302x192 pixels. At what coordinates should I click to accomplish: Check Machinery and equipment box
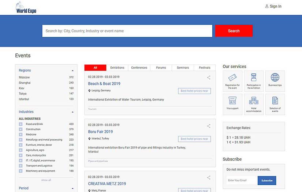coord(20,171)
